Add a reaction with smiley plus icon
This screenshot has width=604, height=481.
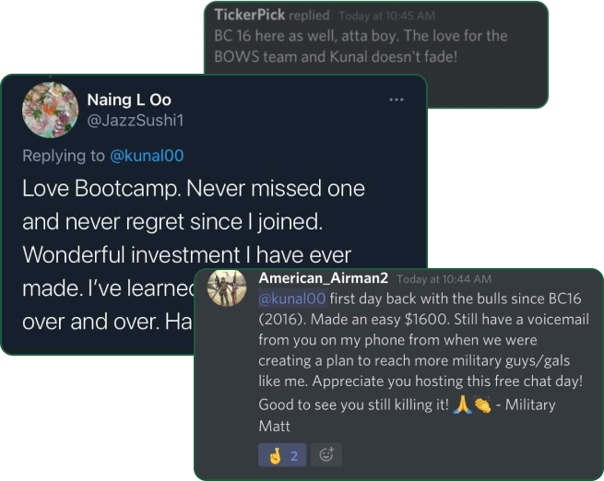(326, 455)
